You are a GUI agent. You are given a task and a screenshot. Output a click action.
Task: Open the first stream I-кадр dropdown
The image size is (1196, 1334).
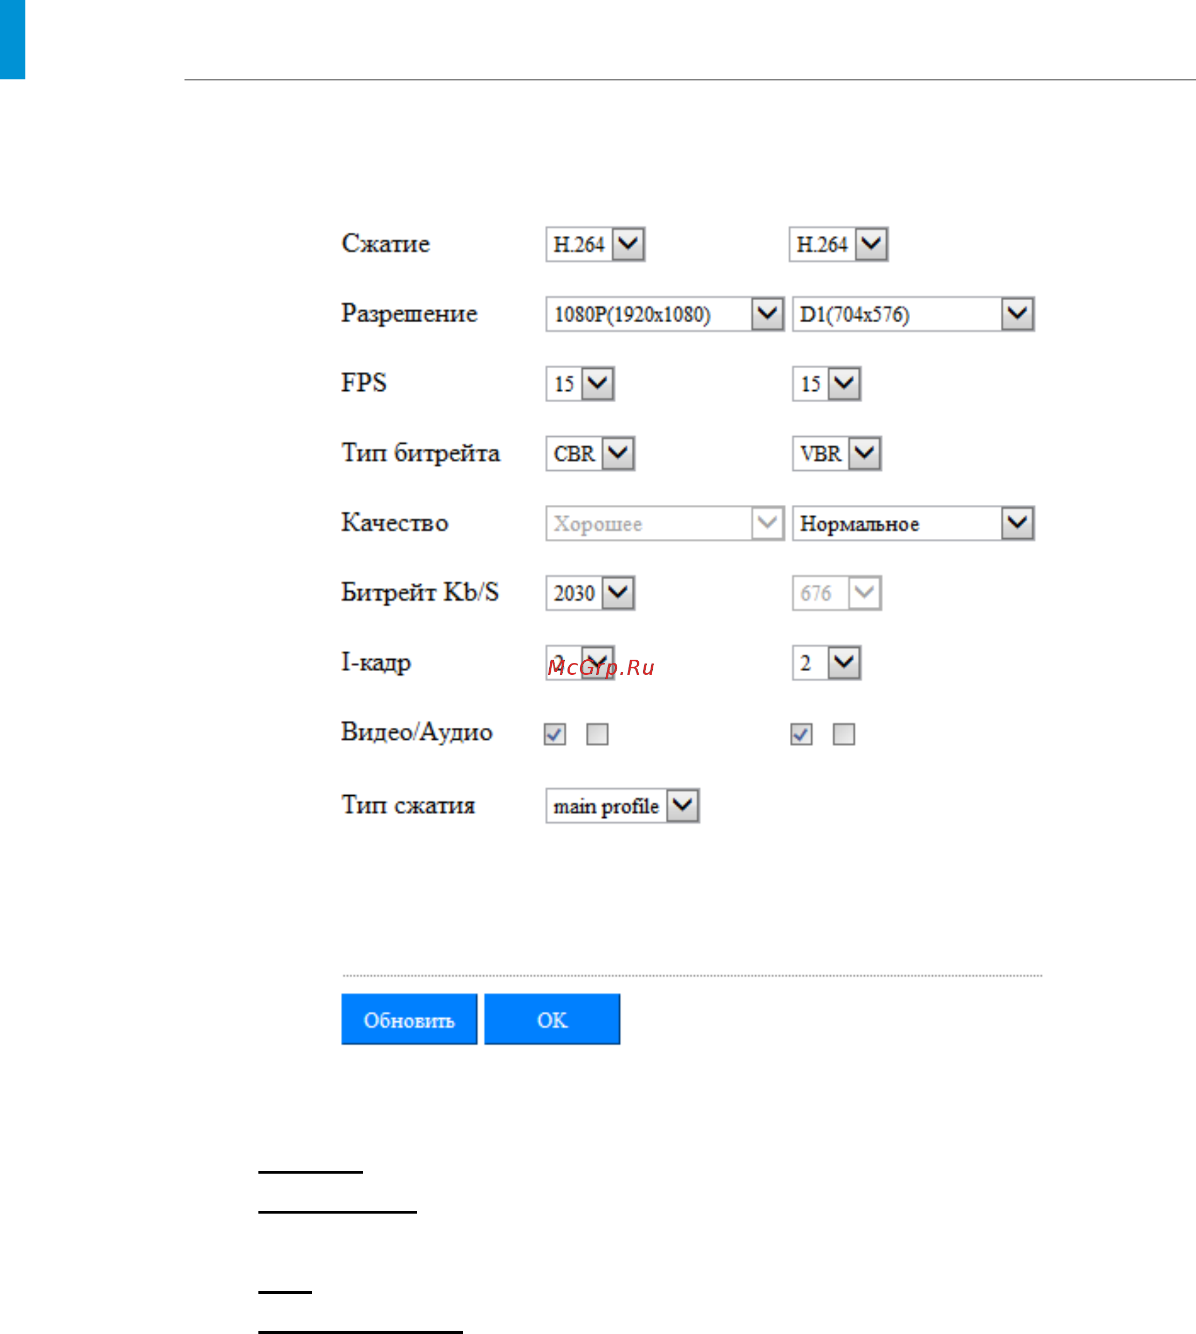(580, 663)
